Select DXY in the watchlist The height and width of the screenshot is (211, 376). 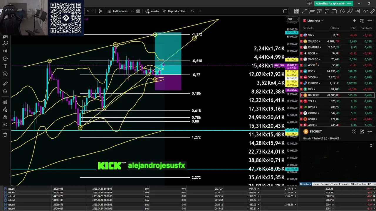click(337, 89)
